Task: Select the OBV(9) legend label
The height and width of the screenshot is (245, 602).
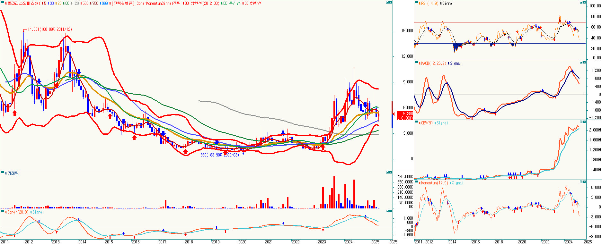Action: [x=427, y=123]
